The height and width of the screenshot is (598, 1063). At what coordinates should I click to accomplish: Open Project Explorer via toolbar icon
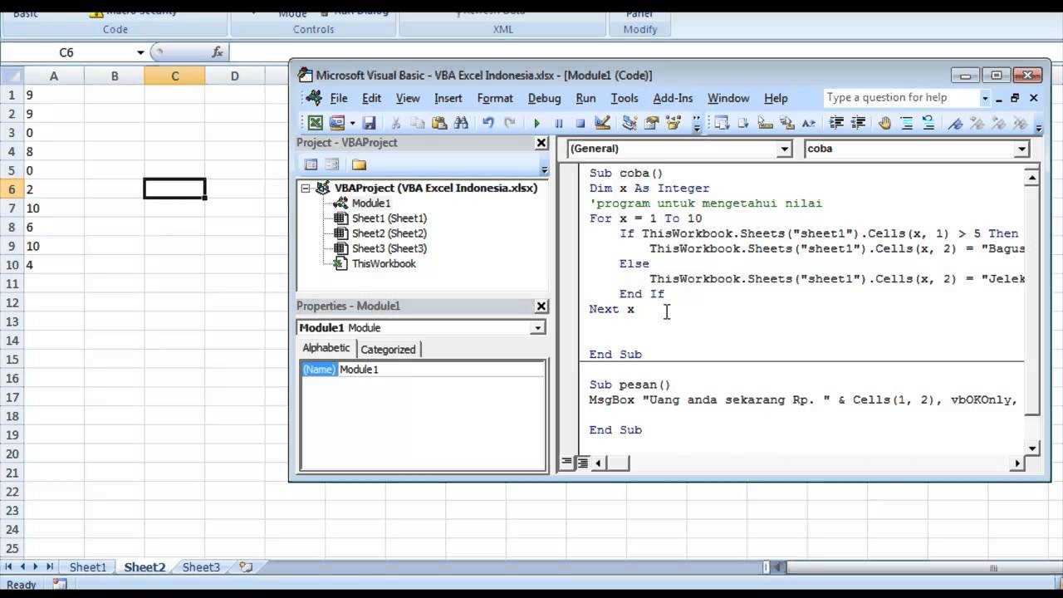[x=629, y=123]
